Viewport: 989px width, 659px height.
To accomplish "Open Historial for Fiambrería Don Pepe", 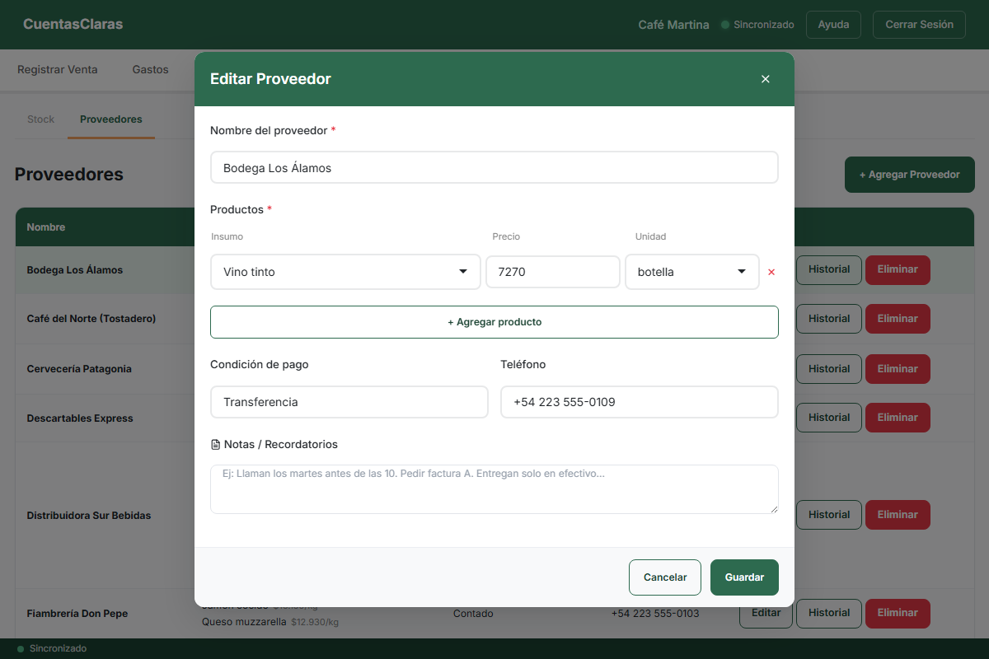I will tap(829, 613).
